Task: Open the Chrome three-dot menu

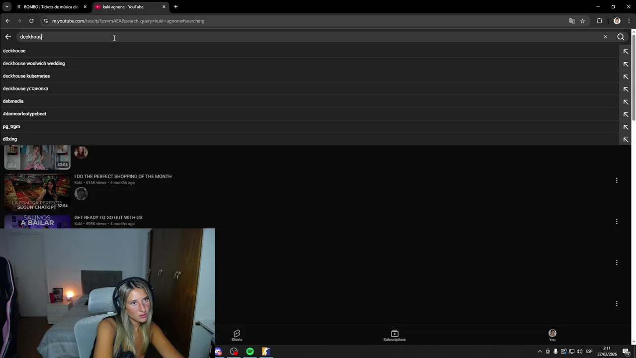Action: [x=629, y=21]
